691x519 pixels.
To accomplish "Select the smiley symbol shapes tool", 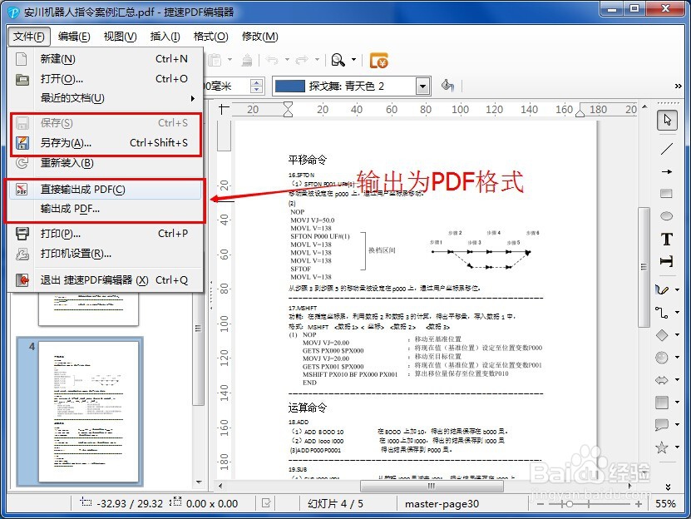I will (x=662, y=358).
